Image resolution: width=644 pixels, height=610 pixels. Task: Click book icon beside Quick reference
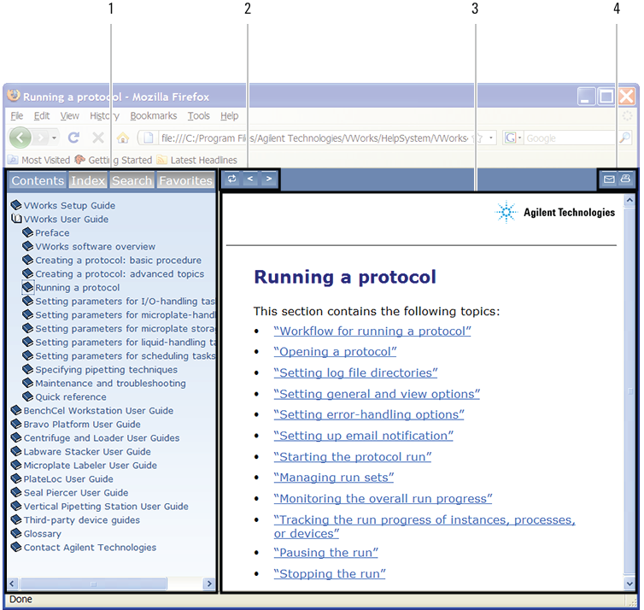pyautogui.click(x=27, y=396)
